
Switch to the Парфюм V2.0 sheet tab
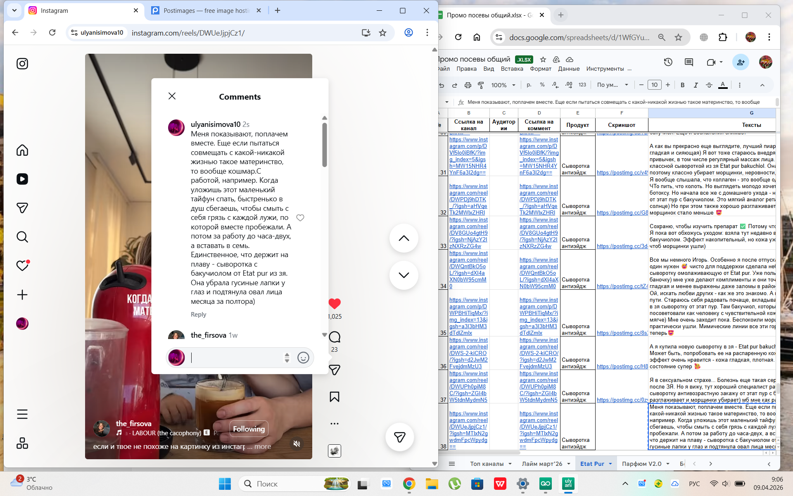[x=641, y=464]
